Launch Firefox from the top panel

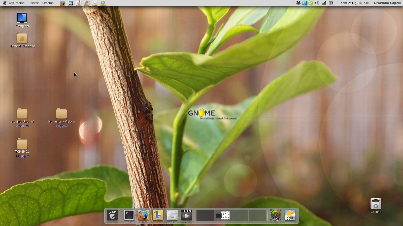(62, 3)
